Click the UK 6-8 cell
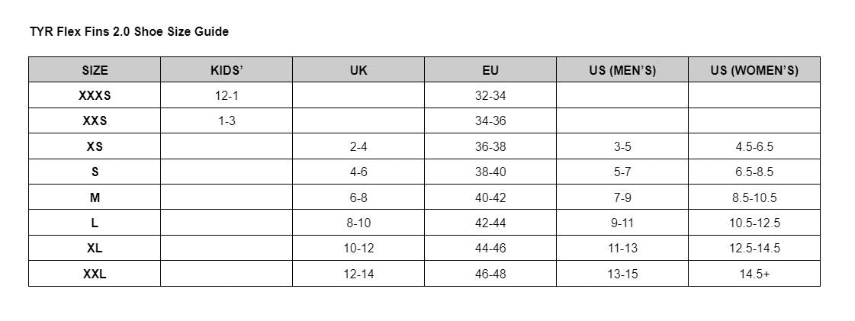This screenshot has width=855, height=321. coord(358,197)
